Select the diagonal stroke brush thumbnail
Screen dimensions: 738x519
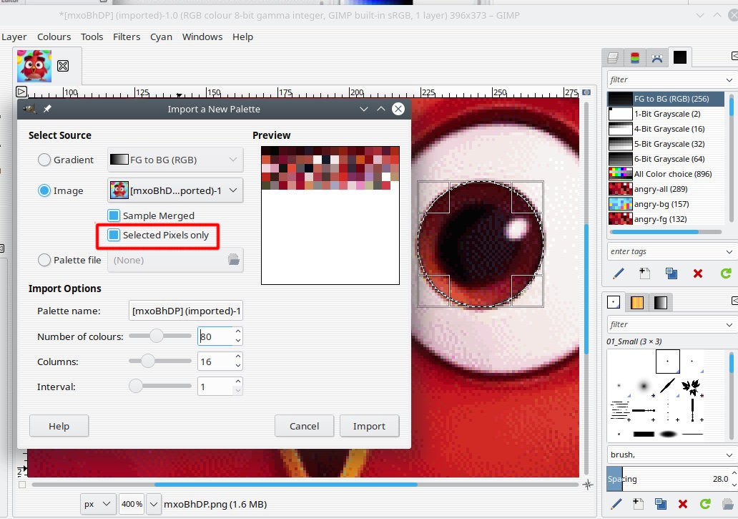667,386
